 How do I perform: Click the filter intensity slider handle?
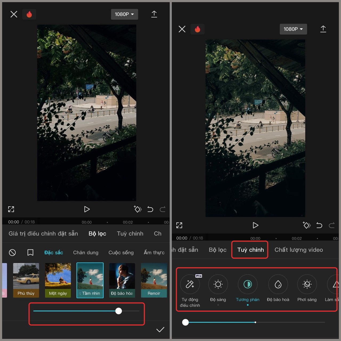point(119,311)
